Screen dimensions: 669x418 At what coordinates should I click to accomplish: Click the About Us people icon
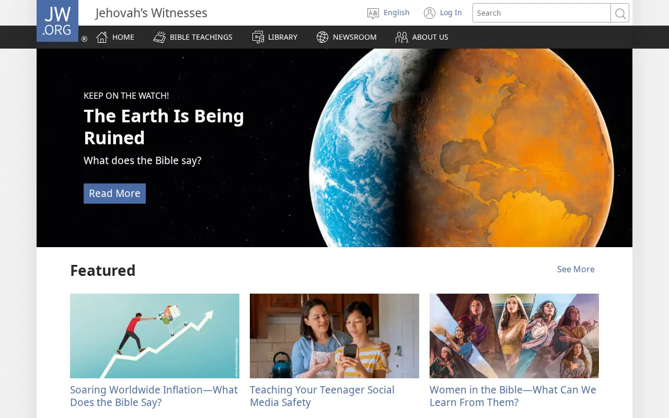pyautogui.click(x=401, y=37)
